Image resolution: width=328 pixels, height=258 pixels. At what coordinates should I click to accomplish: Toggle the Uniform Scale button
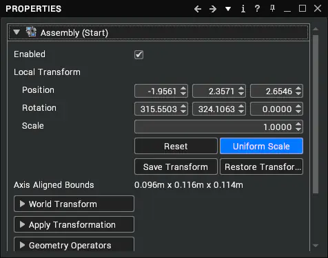(261, 146)
